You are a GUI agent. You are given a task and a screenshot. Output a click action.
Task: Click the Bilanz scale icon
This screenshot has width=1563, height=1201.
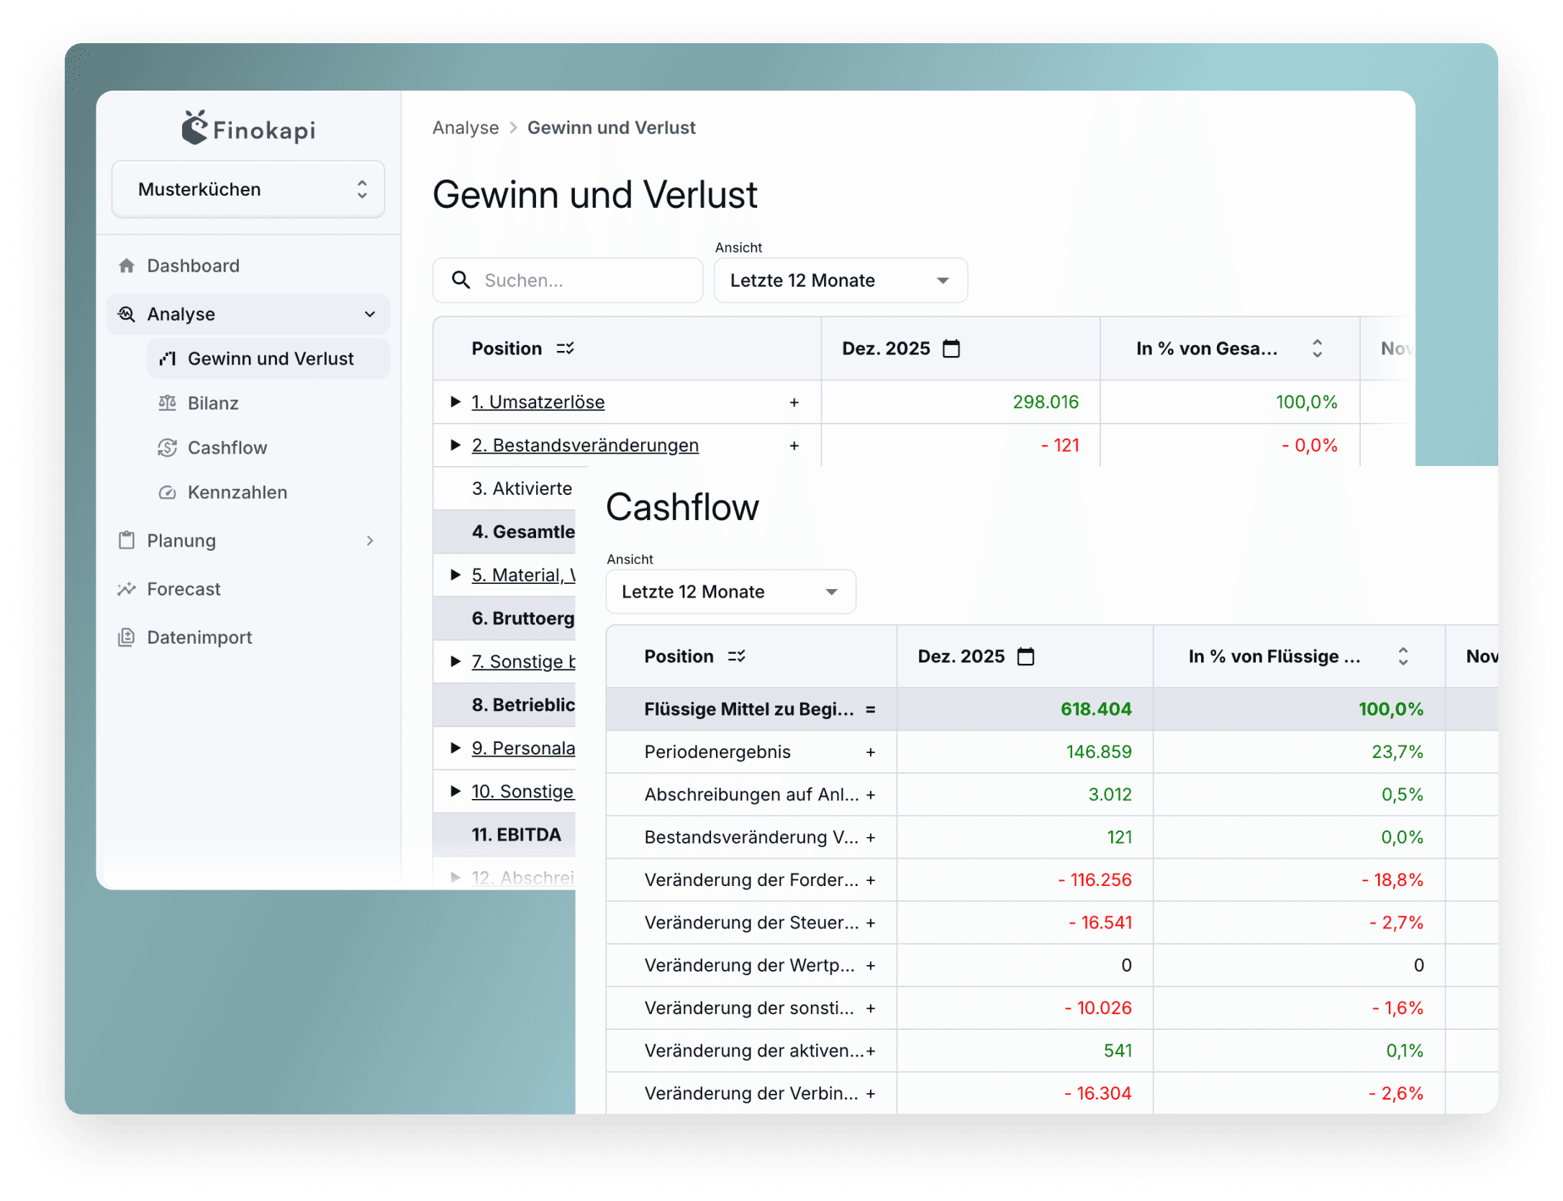(167, 403)
